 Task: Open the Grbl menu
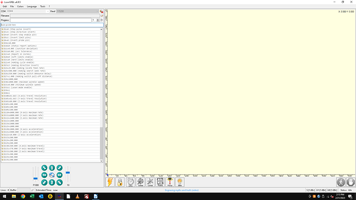tap(5, 6)
